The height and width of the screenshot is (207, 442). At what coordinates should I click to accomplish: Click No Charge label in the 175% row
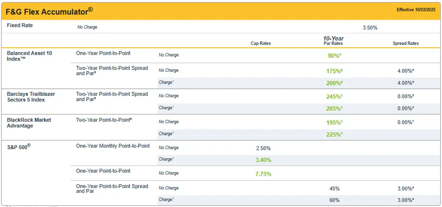[x=169, y=71]
